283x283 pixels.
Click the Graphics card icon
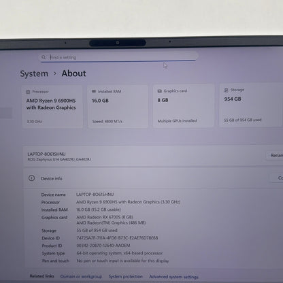pyautogui.click(x=159, y=91)
